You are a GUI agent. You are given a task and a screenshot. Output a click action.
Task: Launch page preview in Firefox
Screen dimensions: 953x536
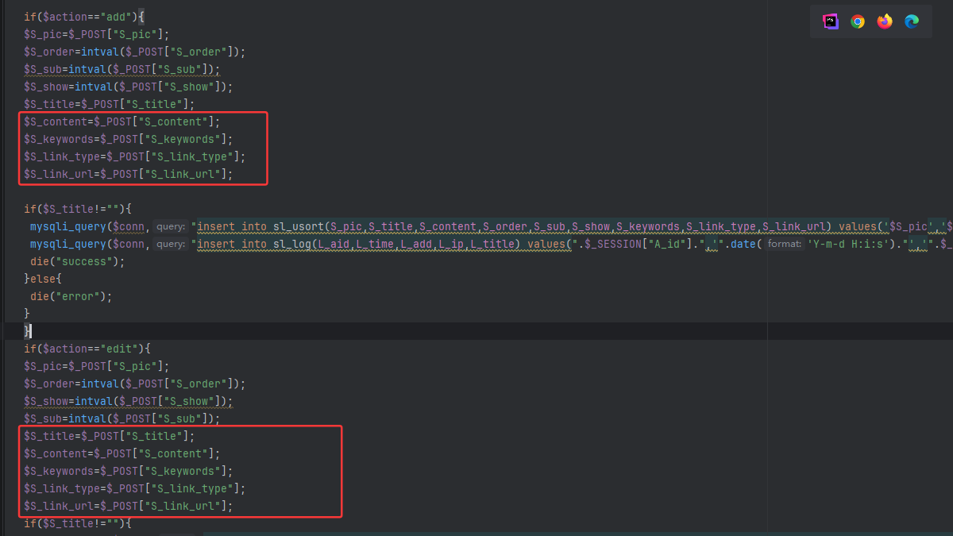click(x=885, y=21)
